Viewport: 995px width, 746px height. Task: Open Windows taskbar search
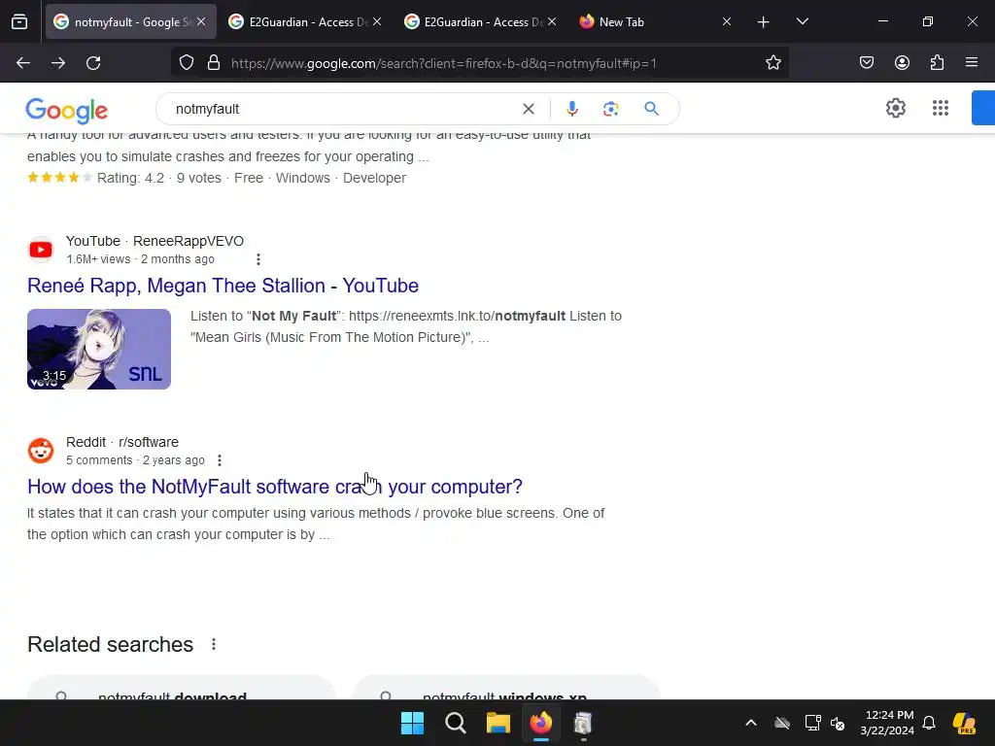[x=456, y=723]
